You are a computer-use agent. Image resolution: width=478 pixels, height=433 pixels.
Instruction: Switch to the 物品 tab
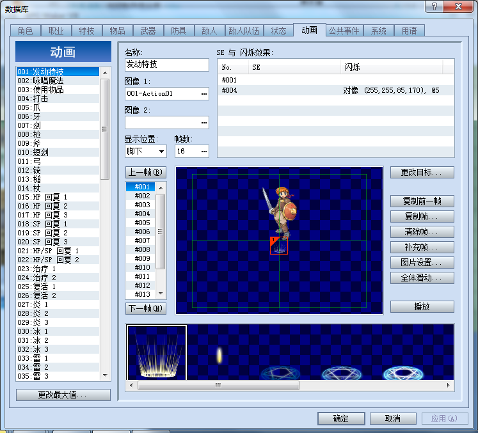coord(117,31)
